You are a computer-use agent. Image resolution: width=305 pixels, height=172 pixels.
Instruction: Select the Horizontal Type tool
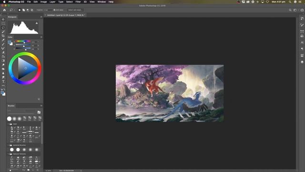(3, 81)
